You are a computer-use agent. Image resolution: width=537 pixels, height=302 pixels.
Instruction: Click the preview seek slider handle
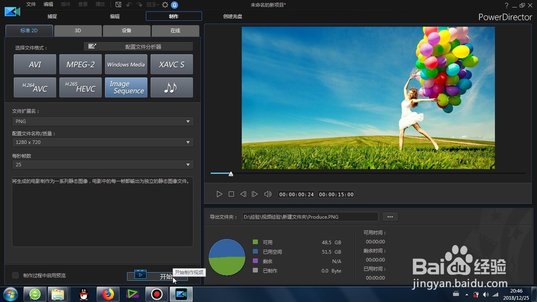point(231,174)
